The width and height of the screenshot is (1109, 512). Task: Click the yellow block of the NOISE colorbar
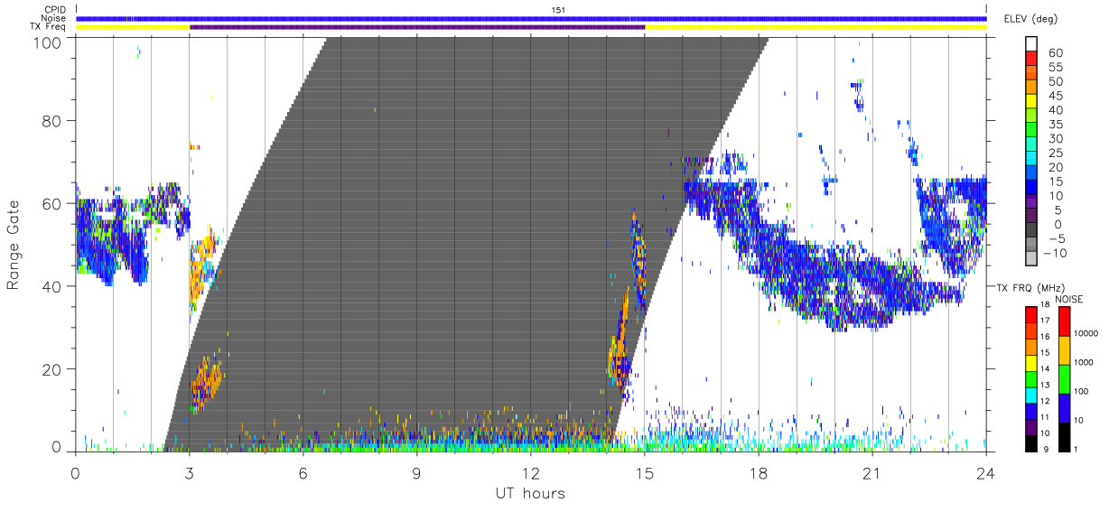click(1065, 350)
